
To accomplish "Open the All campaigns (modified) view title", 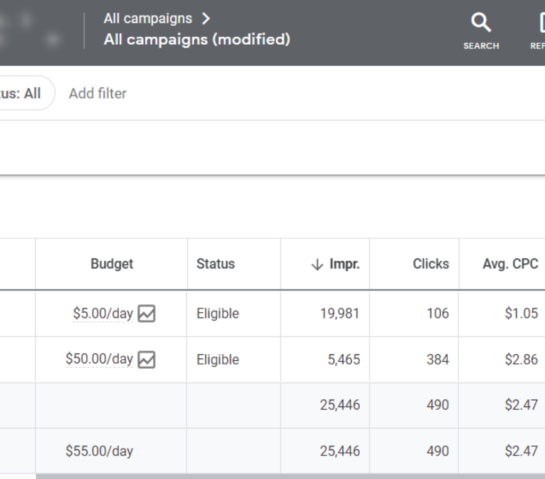I will (197, 39).
